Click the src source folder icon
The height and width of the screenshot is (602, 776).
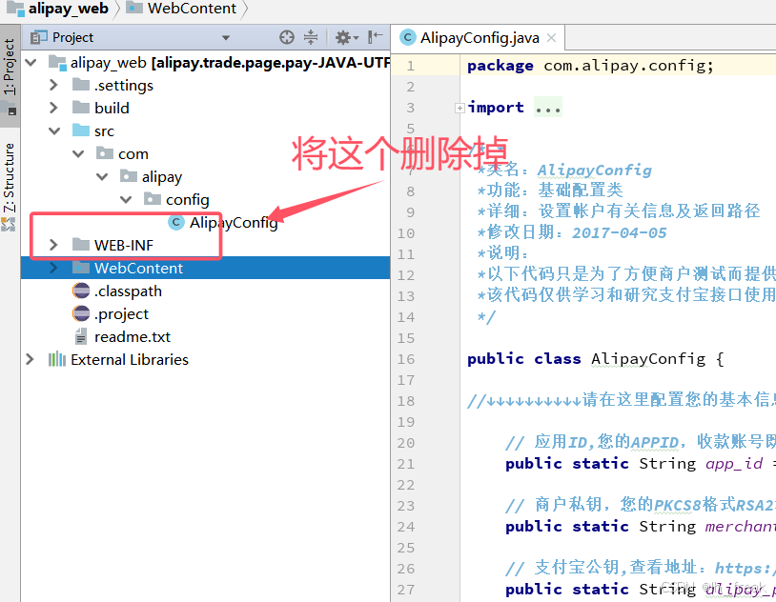coord(81,130)
